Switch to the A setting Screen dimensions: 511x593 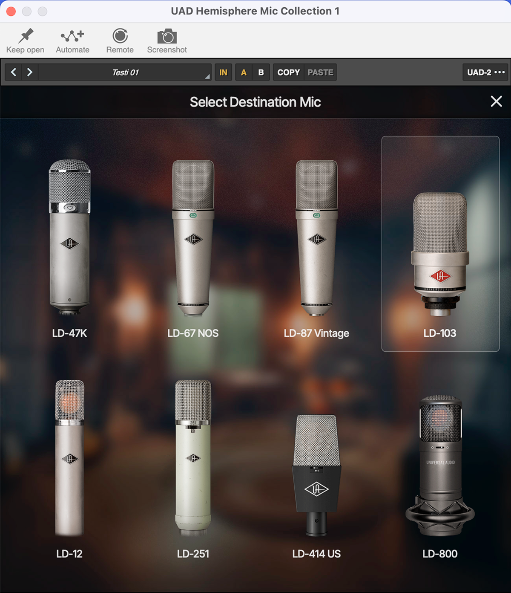[244, 72]
